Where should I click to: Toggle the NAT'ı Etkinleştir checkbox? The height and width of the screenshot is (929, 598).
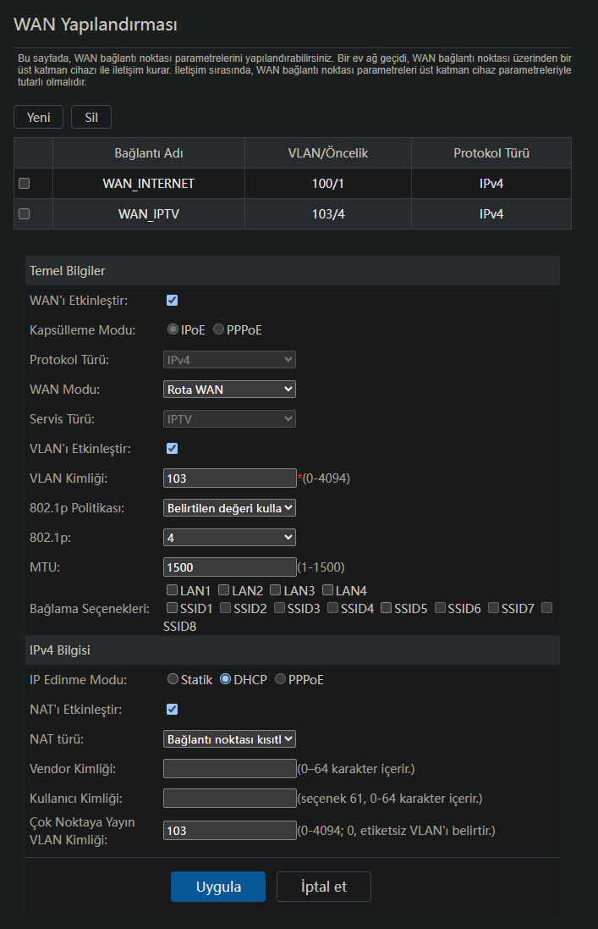click(x=172, y=709)
